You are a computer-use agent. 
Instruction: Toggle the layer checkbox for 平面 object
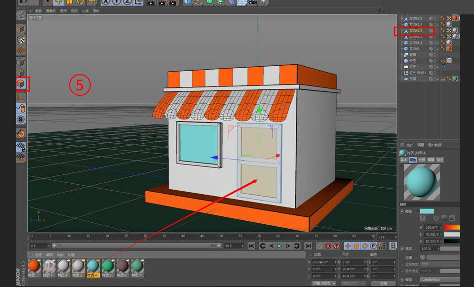pos(431,79)
